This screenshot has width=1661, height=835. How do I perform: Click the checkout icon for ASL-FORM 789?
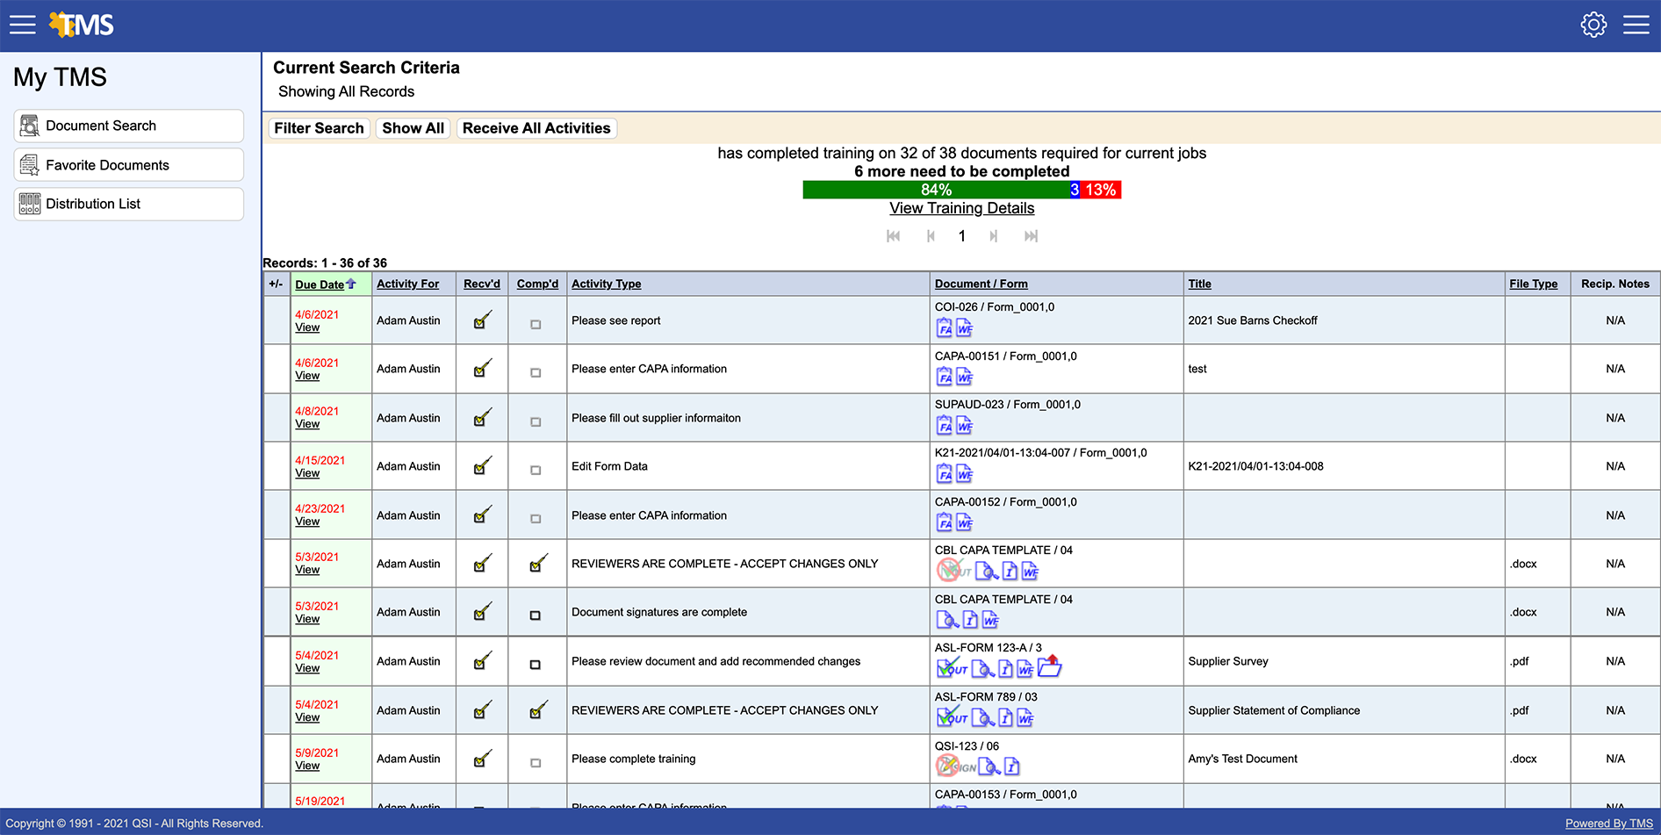point(952,718)
